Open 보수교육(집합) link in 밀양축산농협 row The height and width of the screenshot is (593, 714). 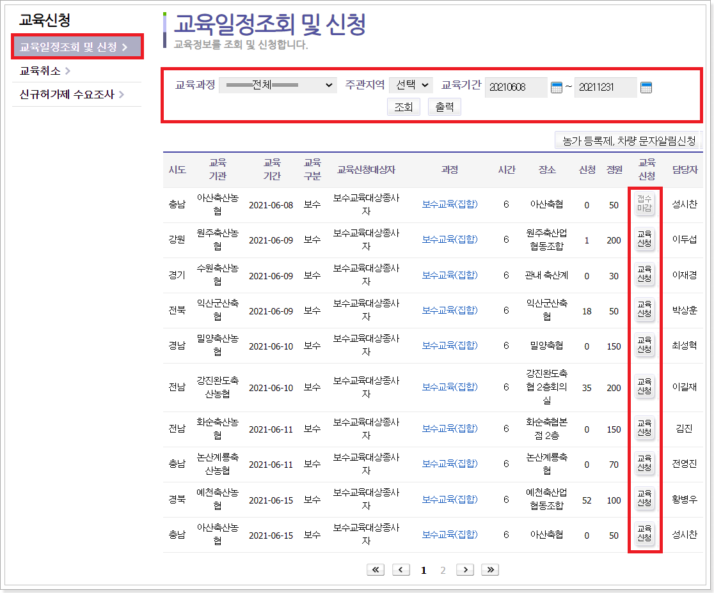tap(450, 345)
